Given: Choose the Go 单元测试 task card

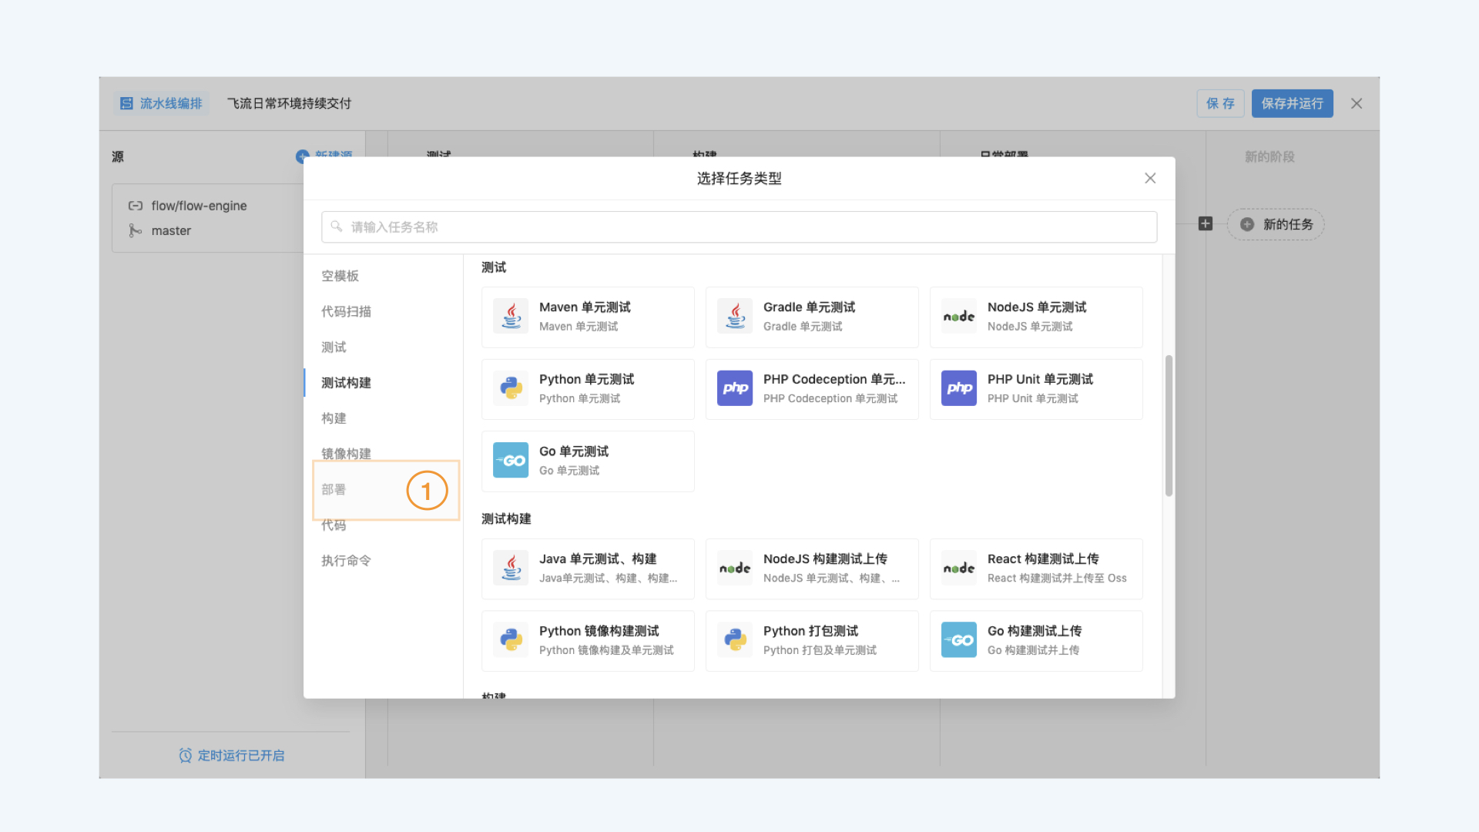Looking at the screenshot, I should [x=588, y=461].
